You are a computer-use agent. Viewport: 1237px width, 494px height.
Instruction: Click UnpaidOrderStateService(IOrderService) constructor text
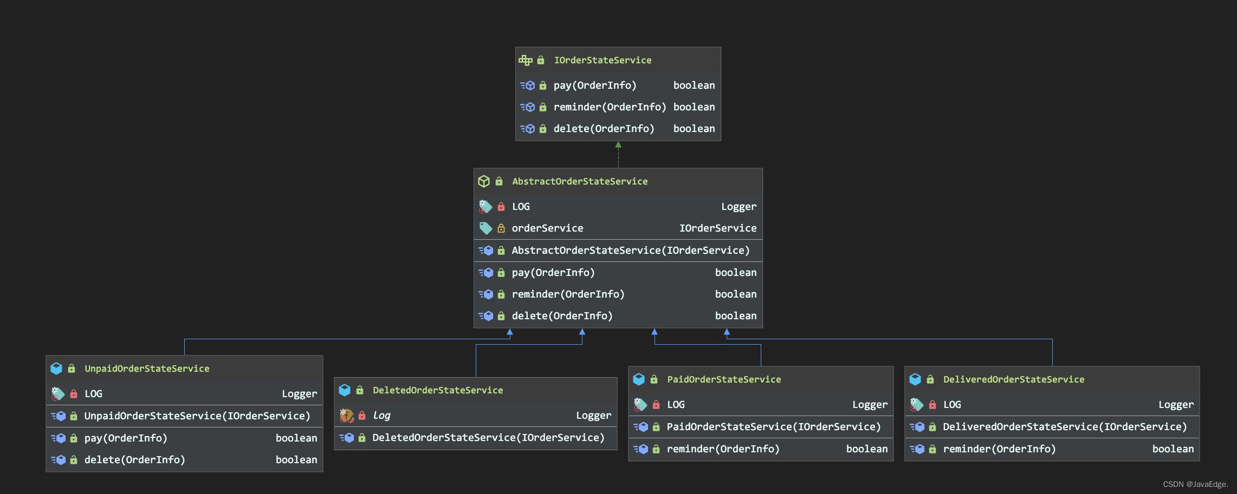(x=197, y=416)
